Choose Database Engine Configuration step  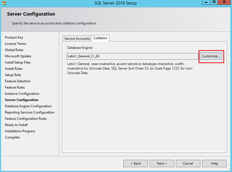(28, 106)
